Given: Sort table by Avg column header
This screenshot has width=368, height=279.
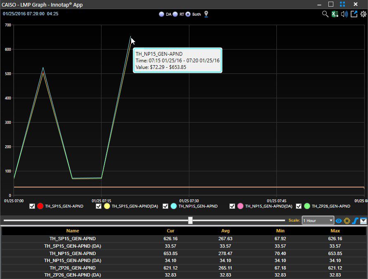Looking at the screenshot, I should (225, 231).
